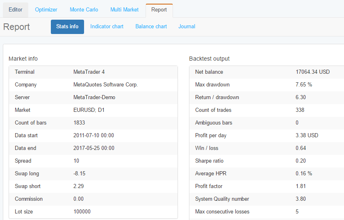Click the Lot size row
Image resolution: width=344 pixels, height=220 pixels.
(93, 212)
